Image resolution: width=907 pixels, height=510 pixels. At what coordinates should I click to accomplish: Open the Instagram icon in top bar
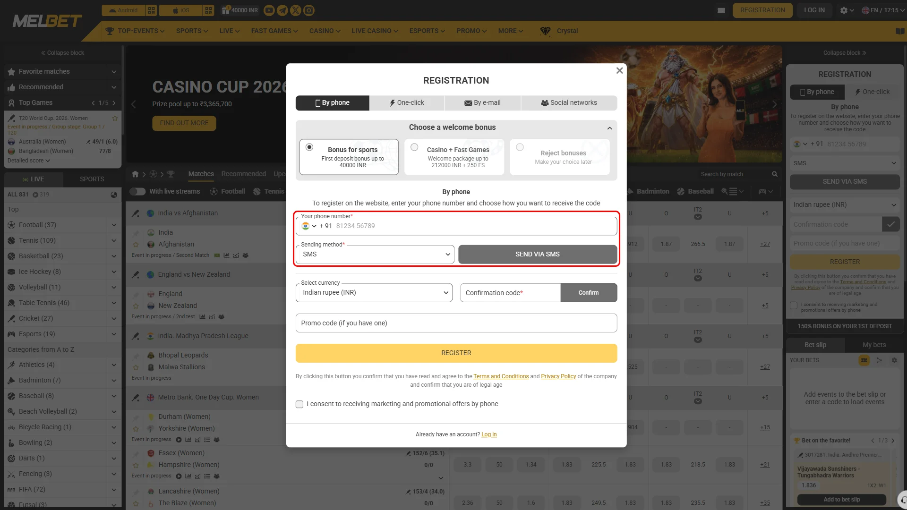[309, 10]
